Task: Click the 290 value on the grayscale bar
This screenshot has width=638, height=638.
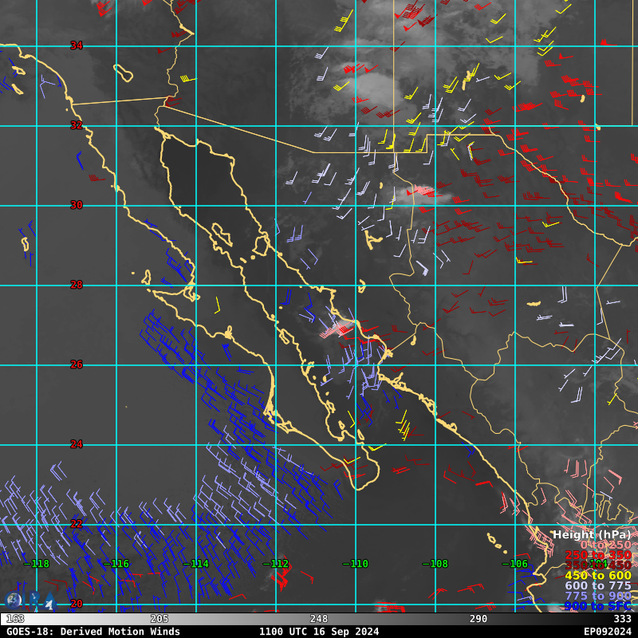Action: [478, 619]
